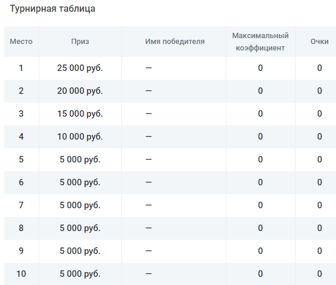Select the "20 000 руб." prize cell

pyautogui.click(x=80, y=91)
